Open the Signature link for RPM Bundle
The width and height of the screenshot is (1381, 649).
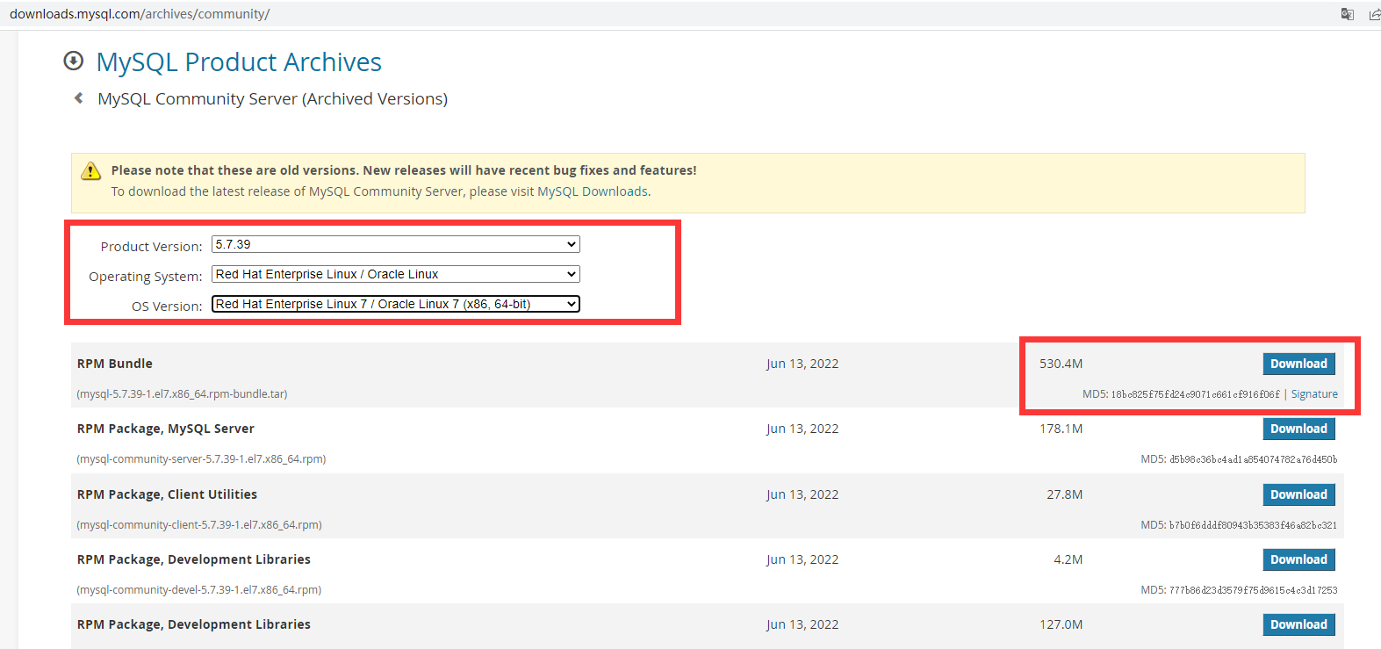click(1314, 394)
